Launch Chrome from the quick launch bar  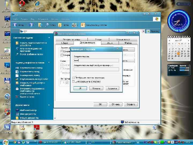point(15,142)
